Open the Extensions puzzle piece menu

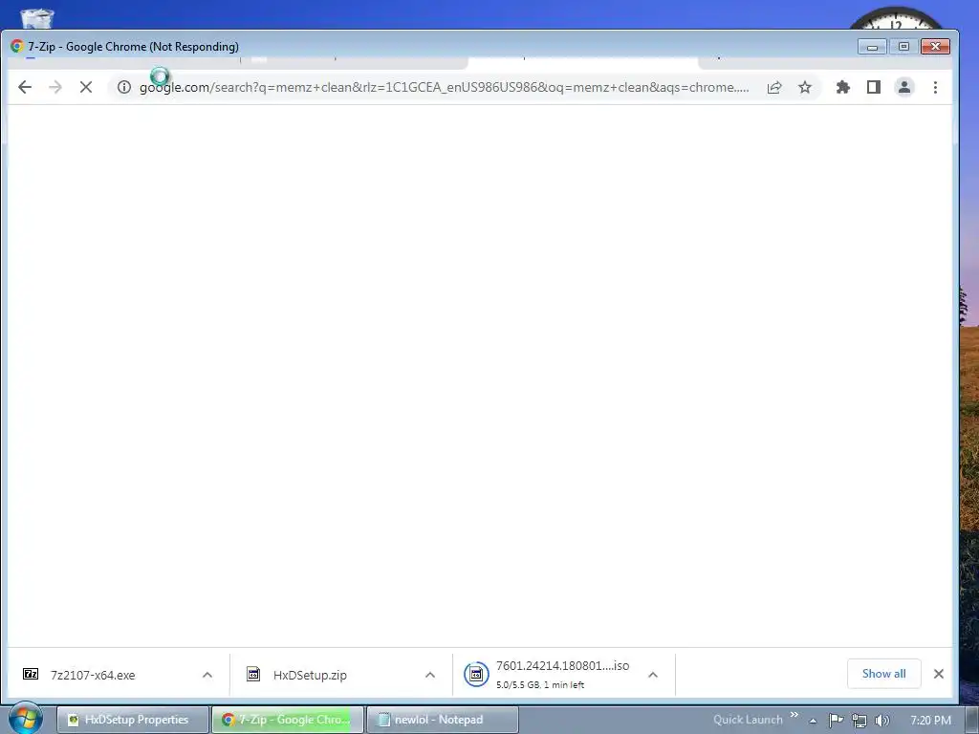click(843, 87)
